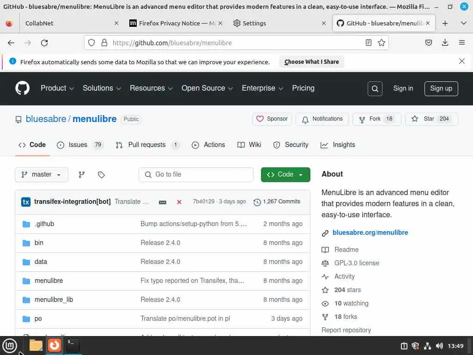
Task: Click the Notifications button
Action: coord(322,119)
